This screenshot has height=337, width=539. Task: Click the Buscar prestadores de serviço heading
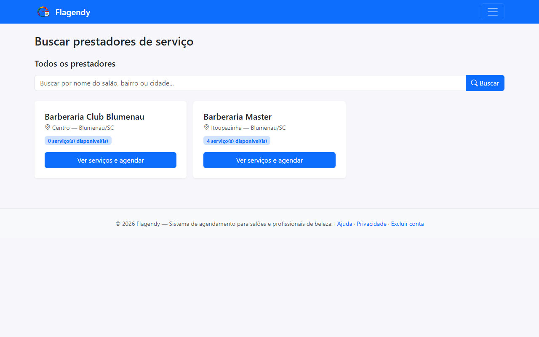pyautogui.click(x=114, y=42)
